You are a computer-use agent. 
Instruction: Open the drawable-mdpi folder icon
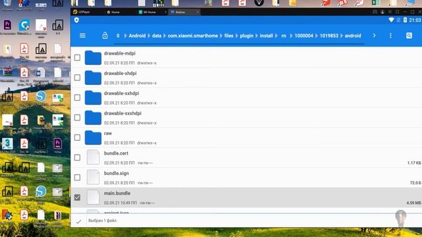(93, 57)
